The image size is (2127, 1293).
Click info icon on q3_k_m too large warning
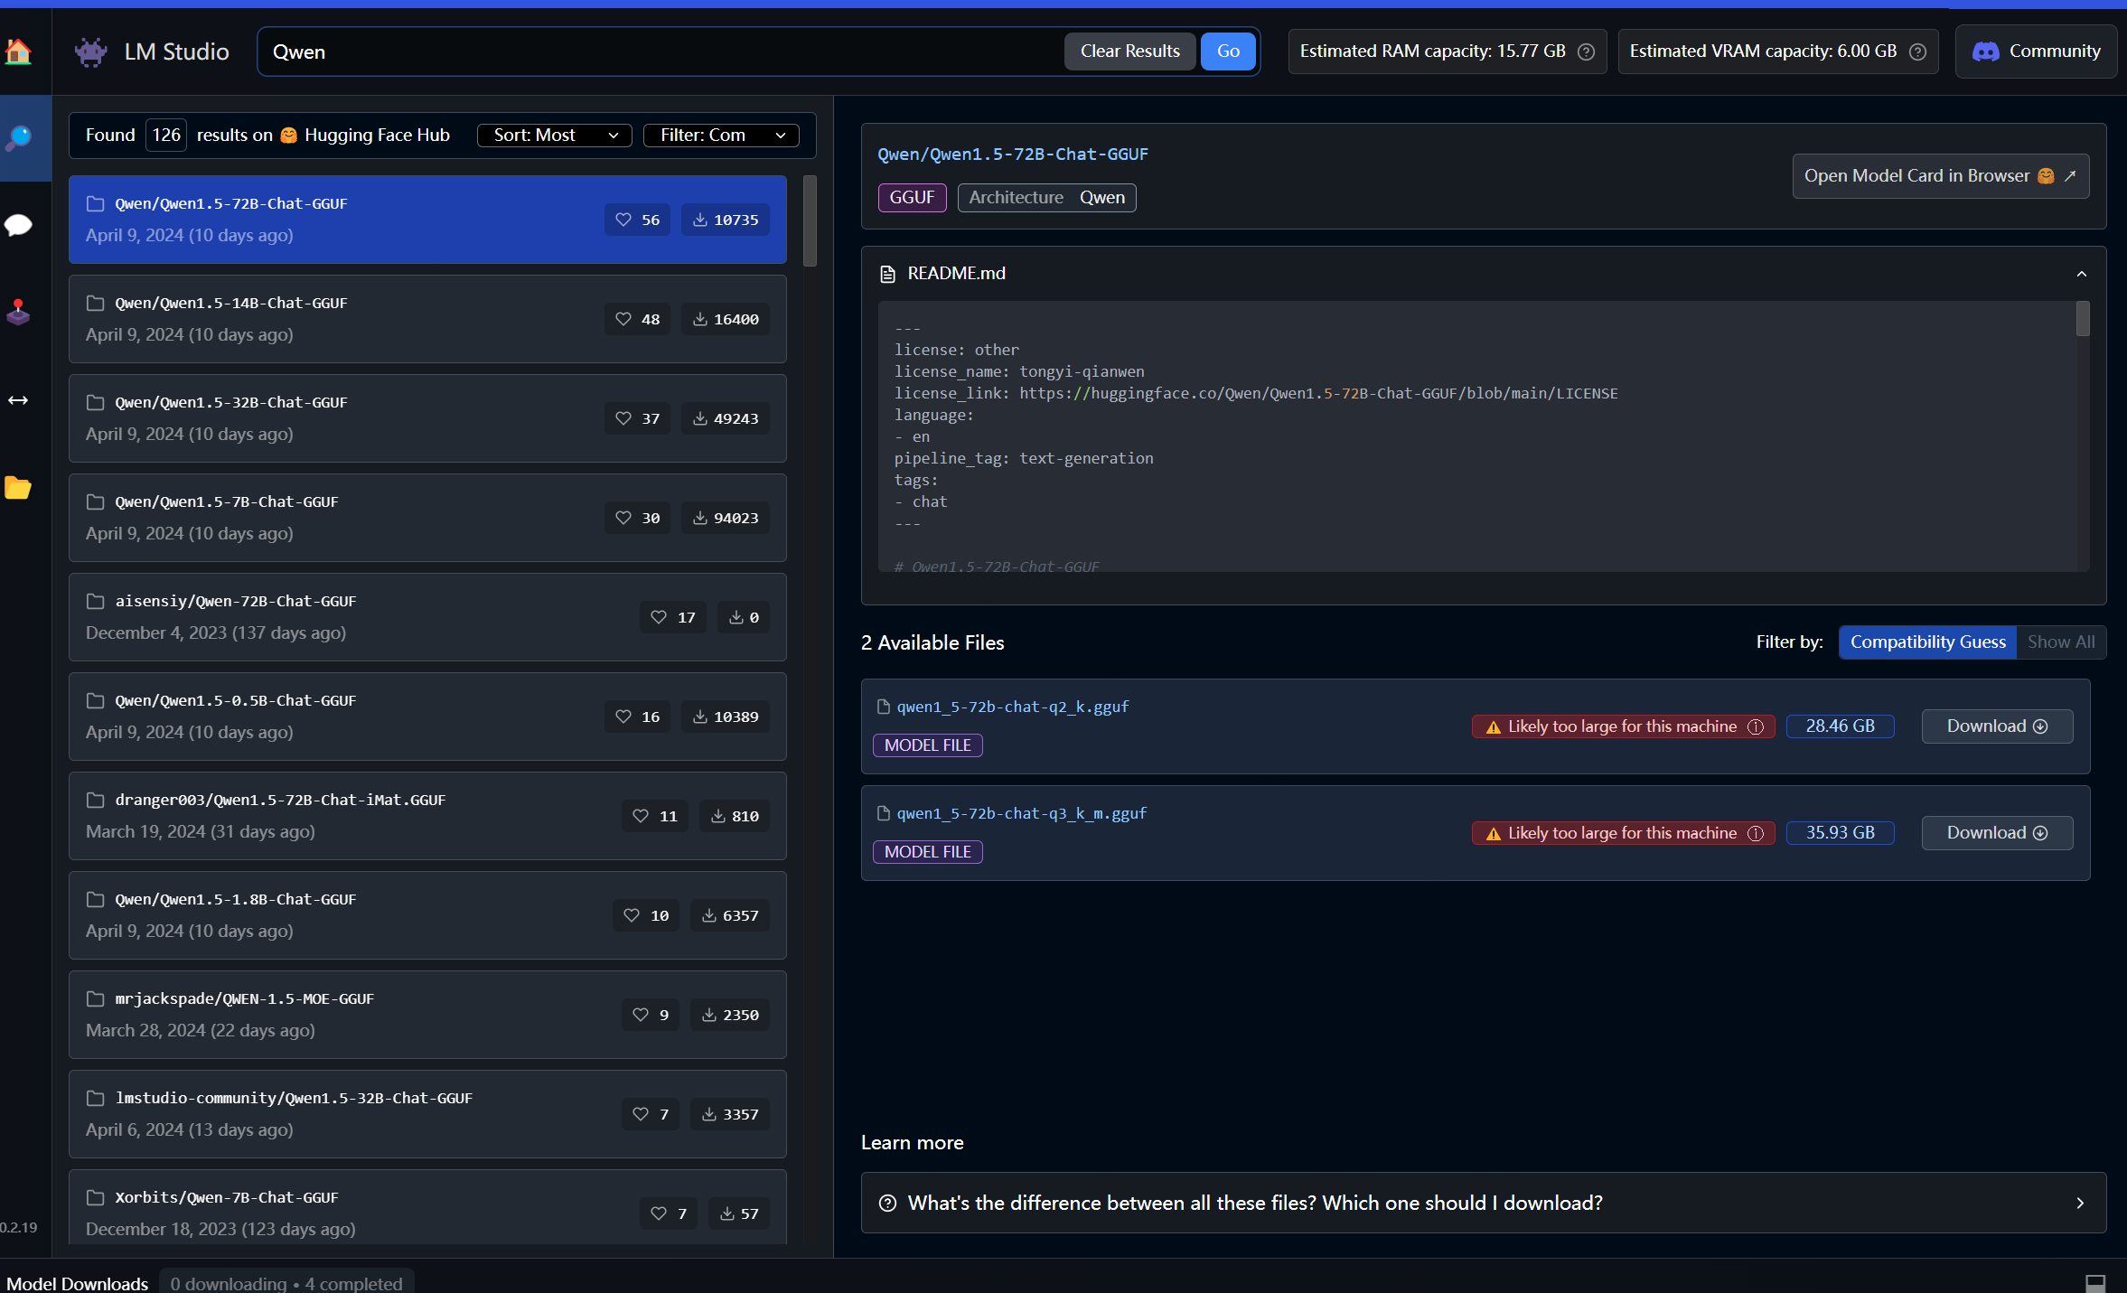click(x=1756, y=833)
